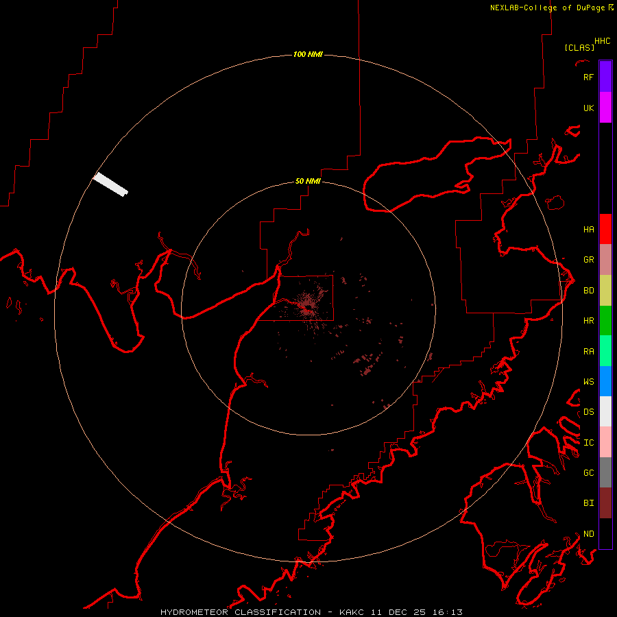Click the NEXLAB-College of DuPage credit text
The width and height of the screenshot is (617, 617).
pyautogui.click(x=552, y=8)
